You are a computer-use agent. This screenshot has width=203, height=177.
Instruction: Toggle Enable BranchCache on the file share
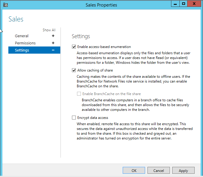coord(79,94)
